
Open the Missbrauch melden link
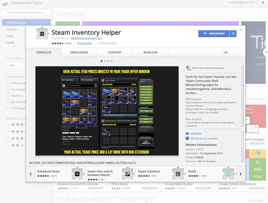coord(204,138)
